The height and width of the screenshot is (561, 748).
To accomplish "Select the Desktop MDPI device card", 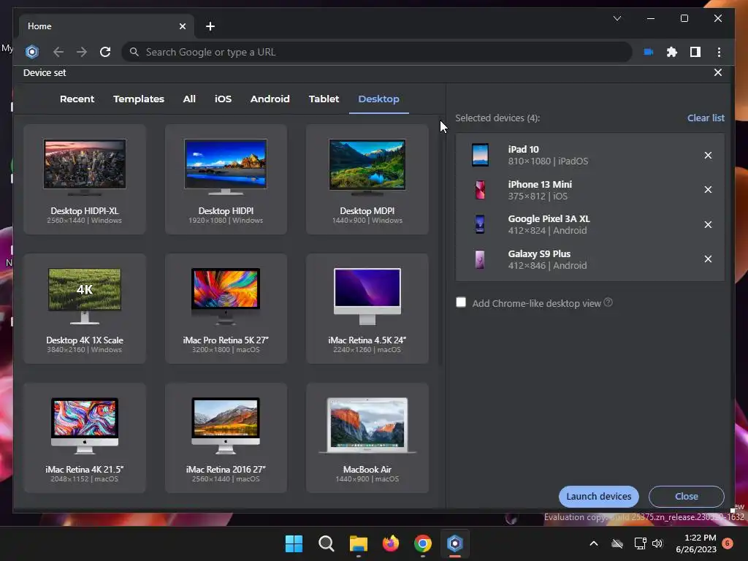I will pos(367,180).
